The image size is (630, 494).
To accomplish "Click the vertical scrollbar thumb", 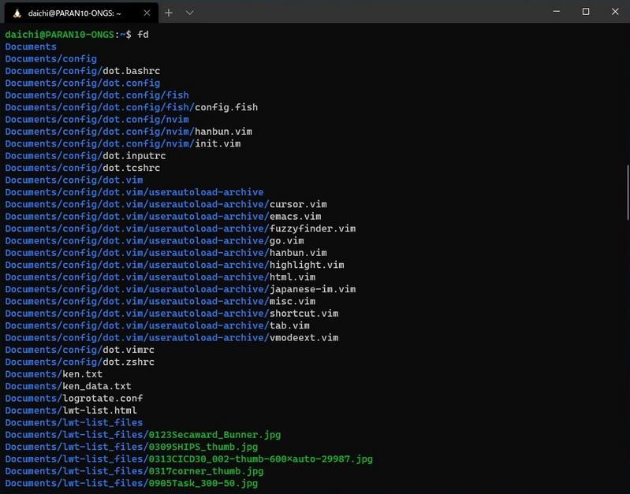I will pyautogui.click(x=628, y=192).
